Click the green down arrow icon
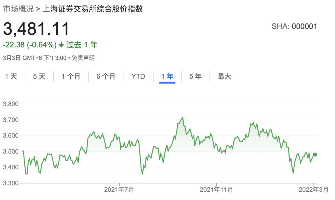 pos(61,45)
